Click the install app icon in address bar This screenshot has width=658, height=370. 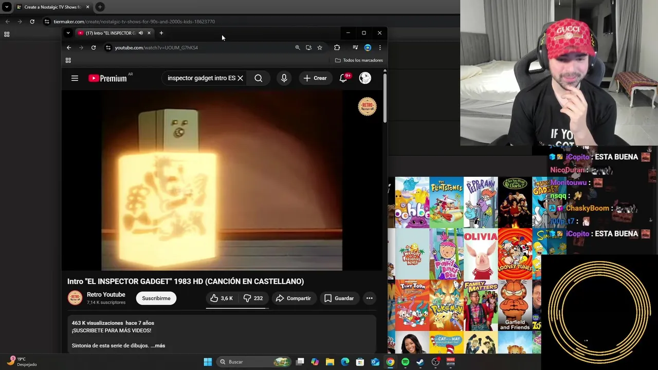(x=308, y=48)
